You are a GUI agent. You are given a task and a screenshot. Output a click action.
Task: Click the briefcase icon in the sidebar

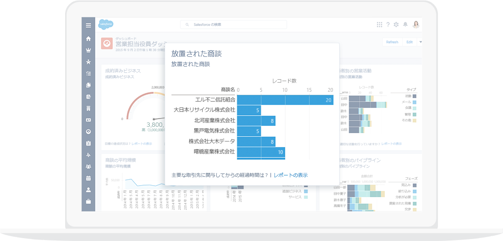tap(88, 201)
